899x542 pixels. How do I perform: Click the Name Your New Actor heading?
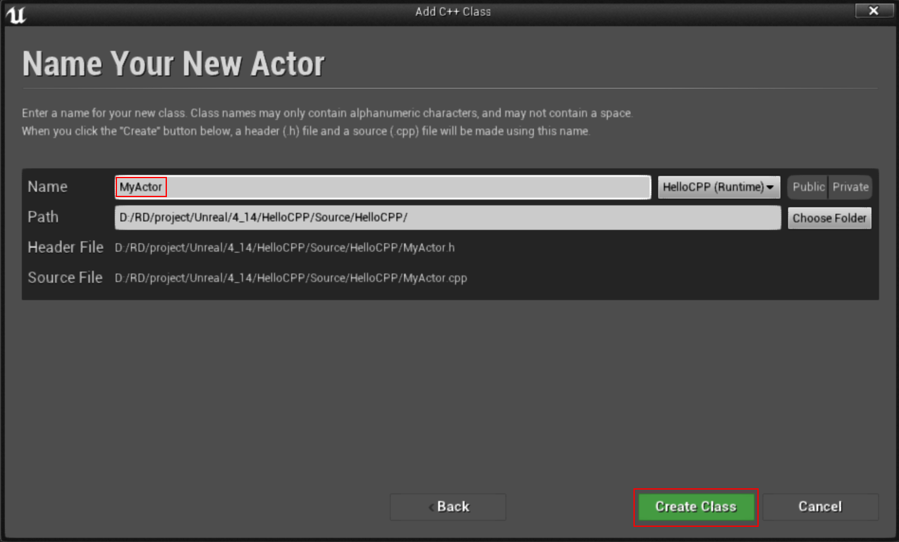(173, 63)
